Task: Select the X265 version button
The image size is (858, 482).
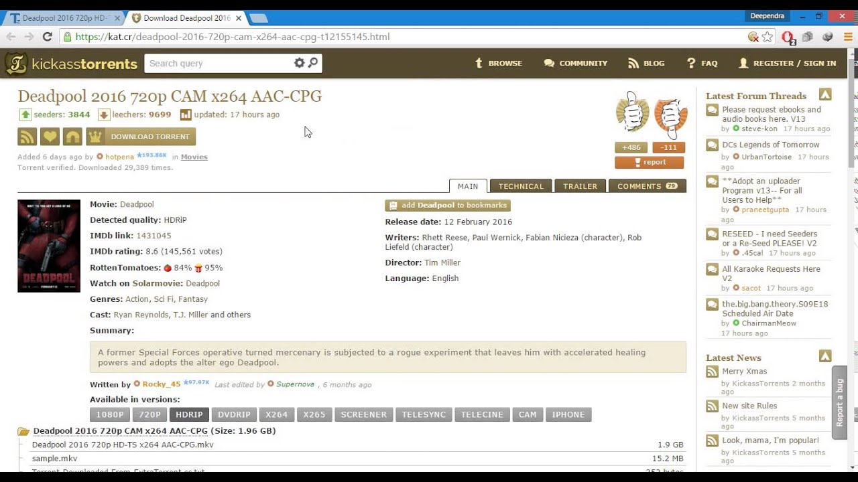Action: coord(314,414)
